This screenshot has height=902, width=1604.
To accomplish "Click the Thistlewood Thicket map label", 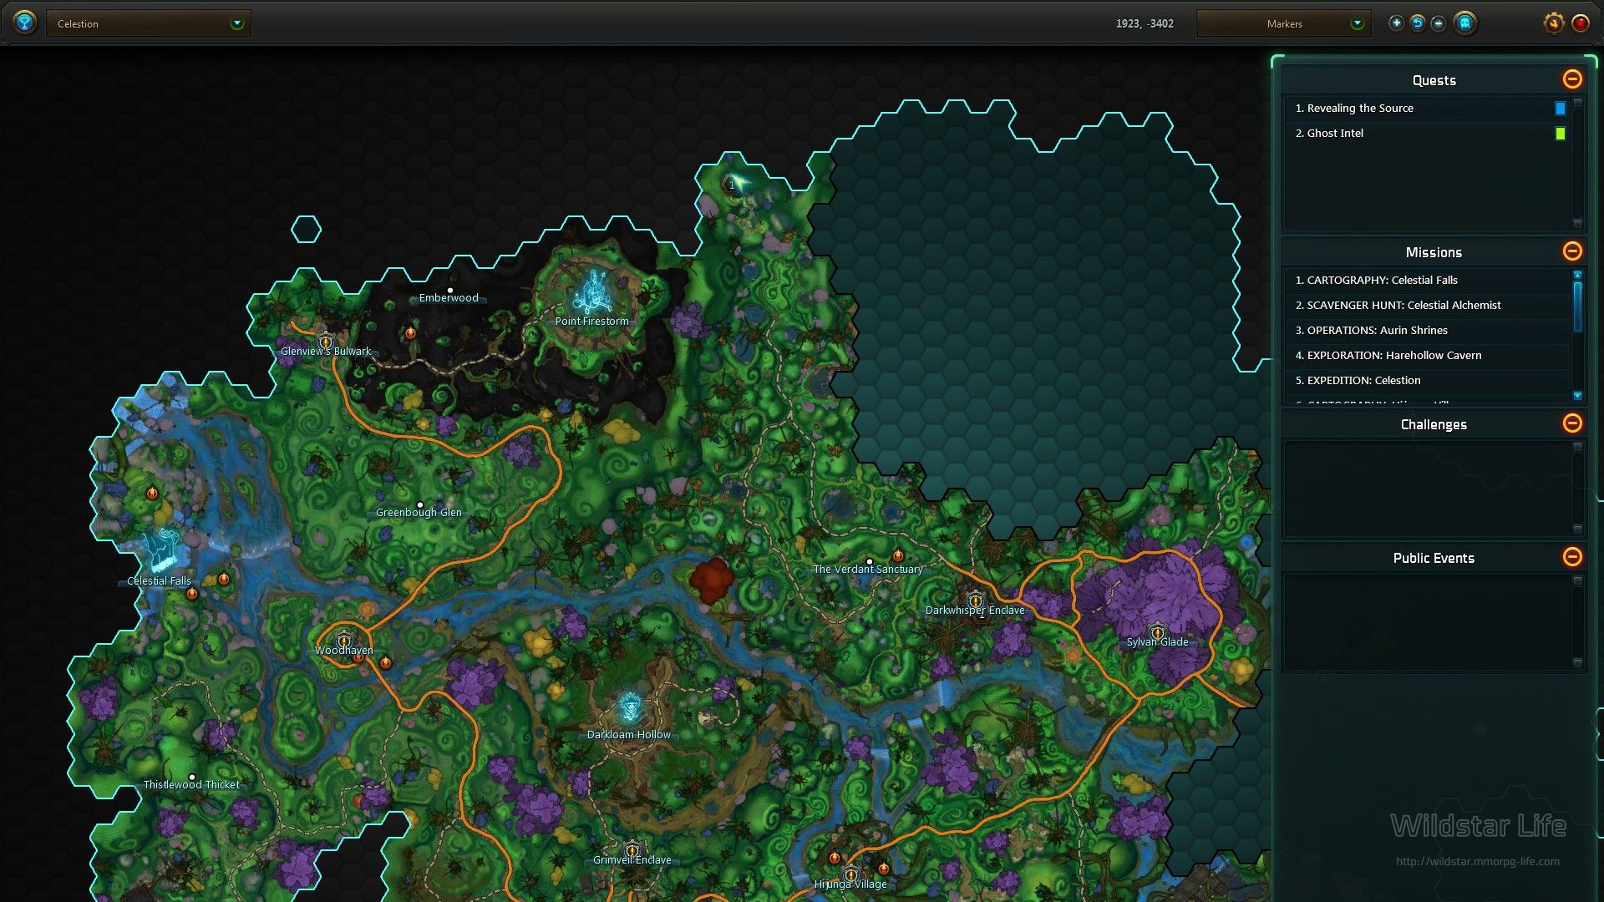I will point(191,785).
